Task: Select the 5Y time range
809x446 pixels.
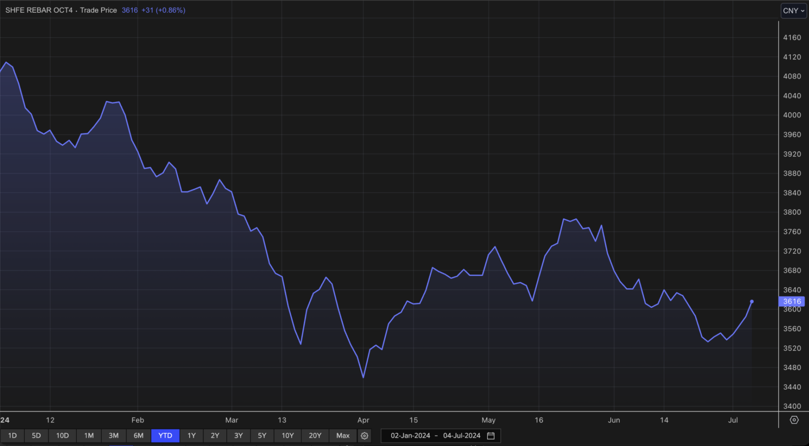Action: coord(262,435)
